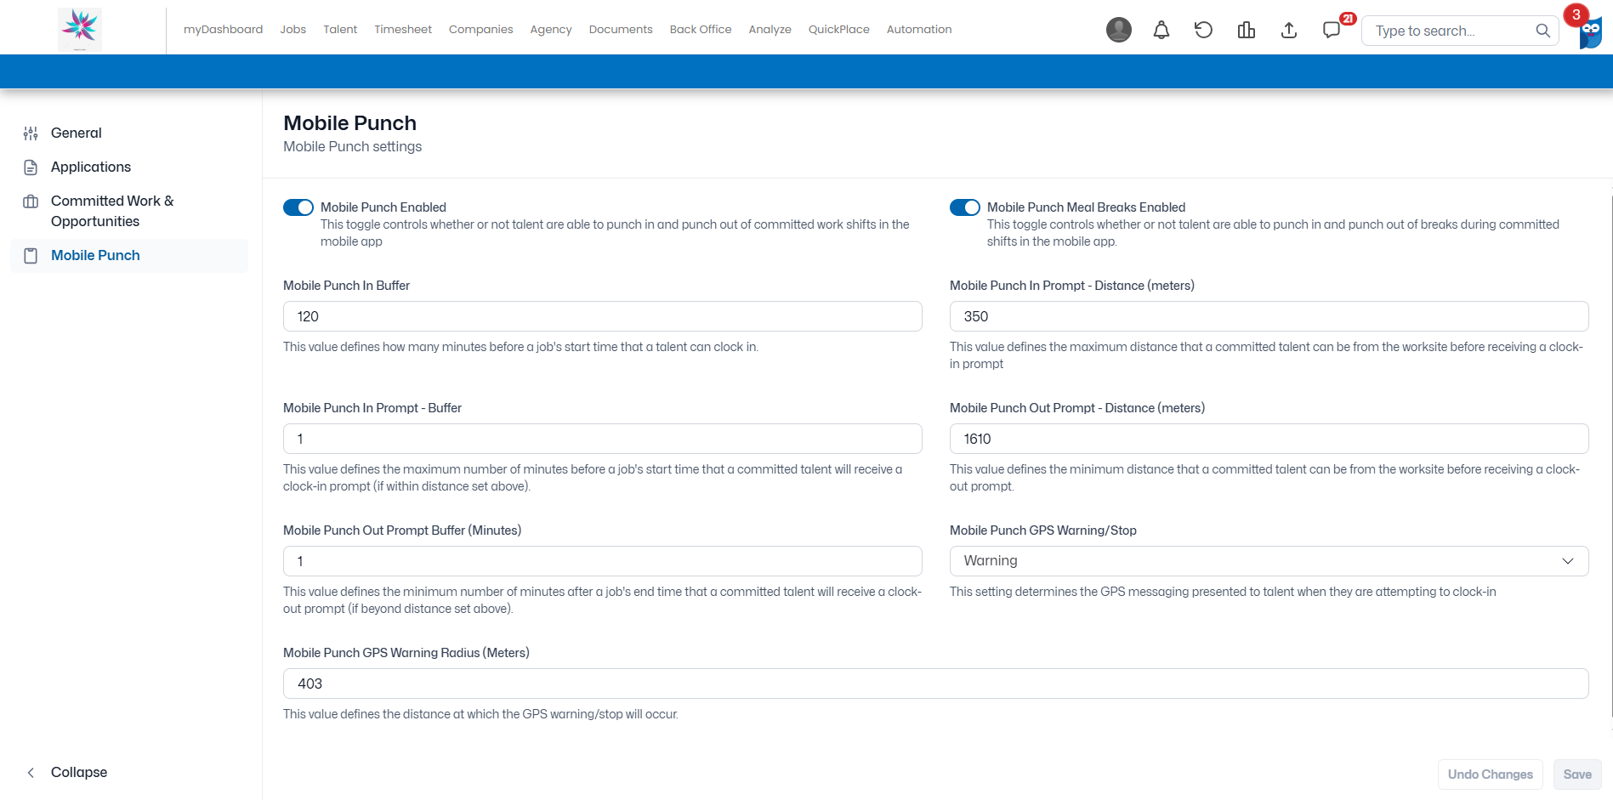Open the Back Office menu

701,29
